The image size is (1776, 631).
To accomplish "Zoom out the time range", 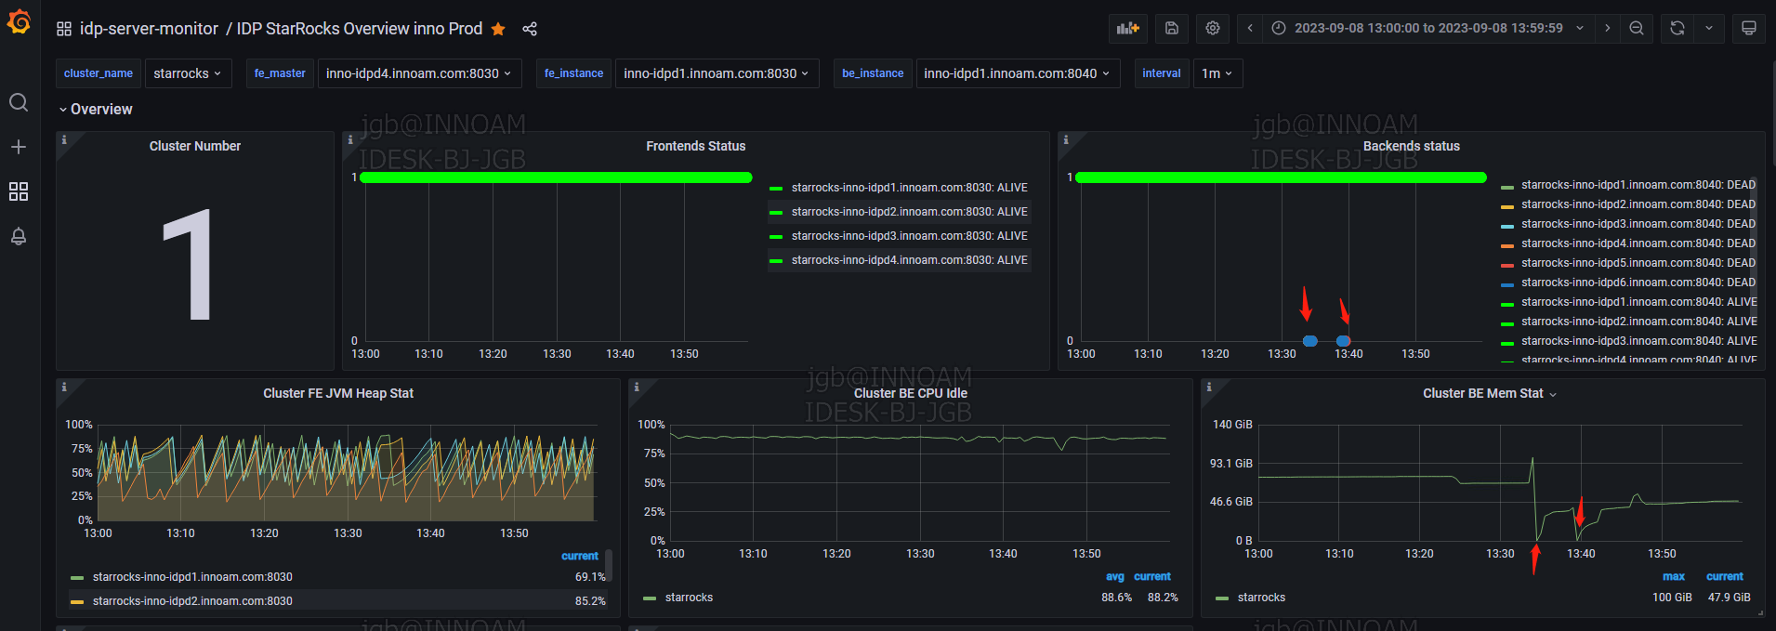I will click(1637, 28).
